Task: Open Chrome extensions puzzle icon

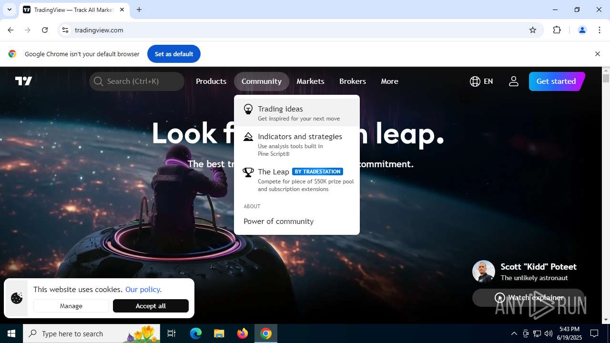Action: (557, 30)
